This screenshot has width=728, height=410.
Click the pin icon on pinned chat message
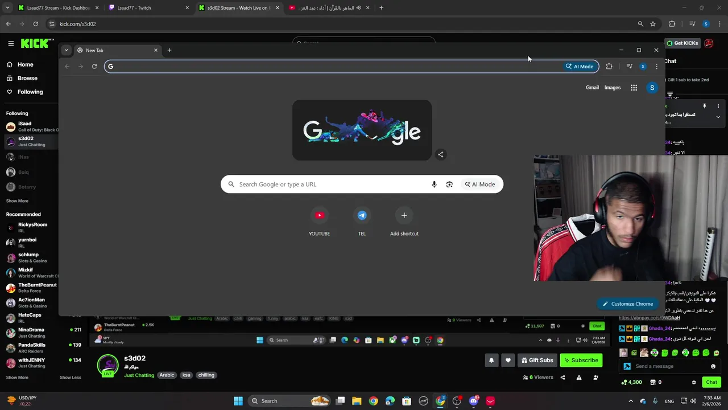coord(704,106)
